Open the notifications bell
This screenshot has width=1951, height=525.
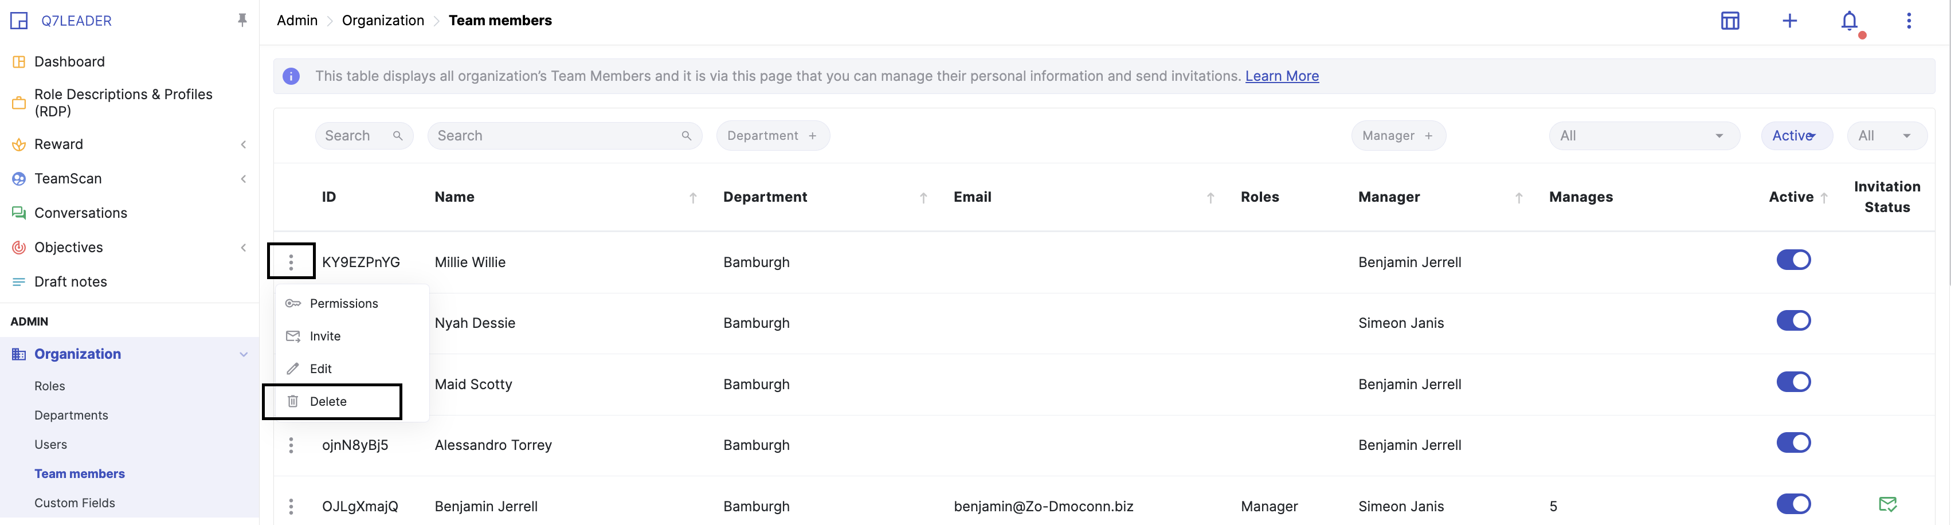[1850, 21]
